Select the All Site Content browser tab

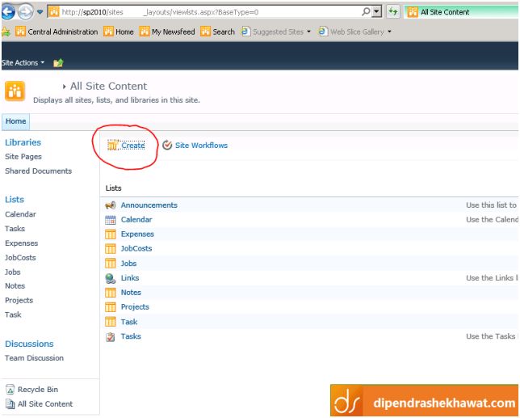coord(461,12)
